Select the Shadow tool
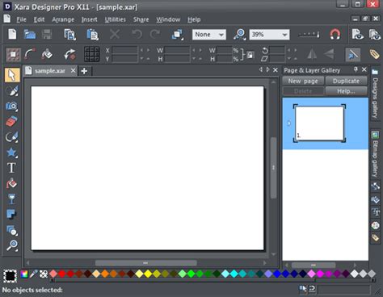383x297 pixels. click(x=12, y=214)
